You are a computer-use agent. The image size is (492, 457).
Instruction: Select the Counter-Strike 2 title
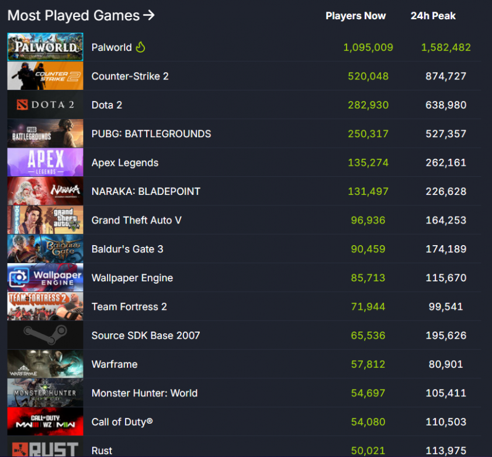(x=130, y=76)
